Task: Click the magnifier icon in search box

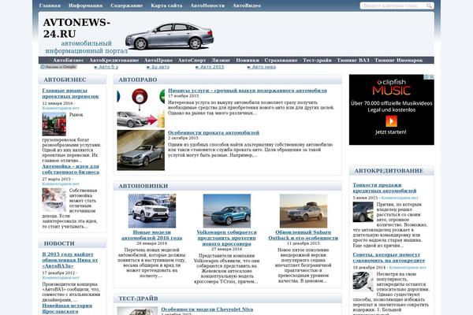Action: point(429,6)
